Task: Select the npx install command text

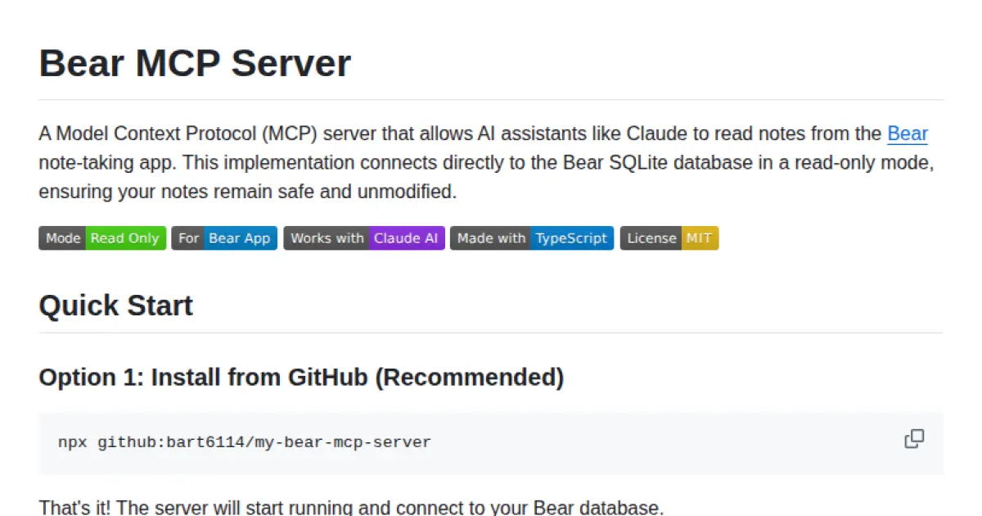Action: click(x=243, y=441)
